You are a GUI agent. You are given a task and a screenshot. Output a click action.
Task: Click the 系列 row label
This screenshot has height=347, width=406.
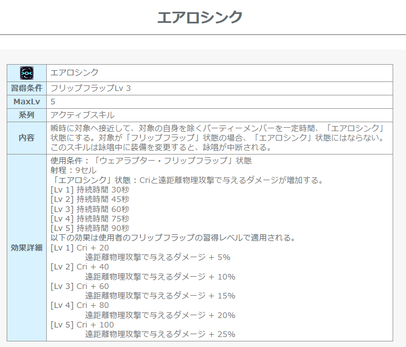pyautogui.click(x=27, y=115)
